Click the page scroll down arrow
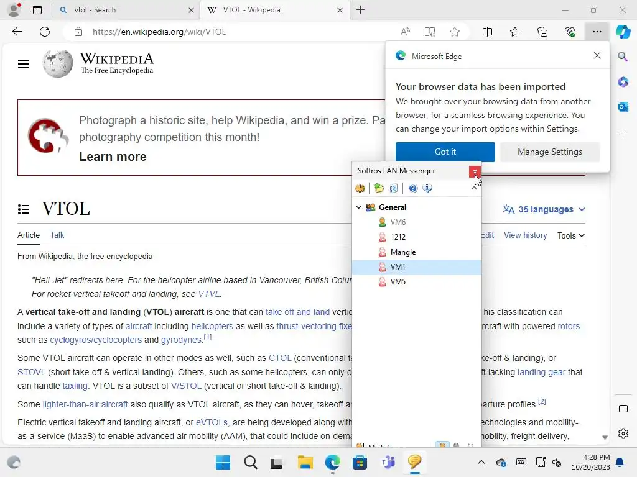Image resolution: width=637 pixels, height=477 pixels. 605,437
